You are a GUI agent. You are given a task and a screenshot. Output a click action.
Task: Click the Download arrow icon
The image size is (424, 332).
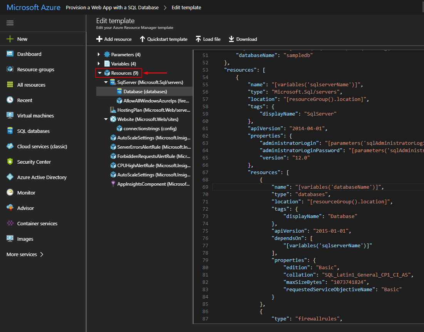[x=231, y=39]
